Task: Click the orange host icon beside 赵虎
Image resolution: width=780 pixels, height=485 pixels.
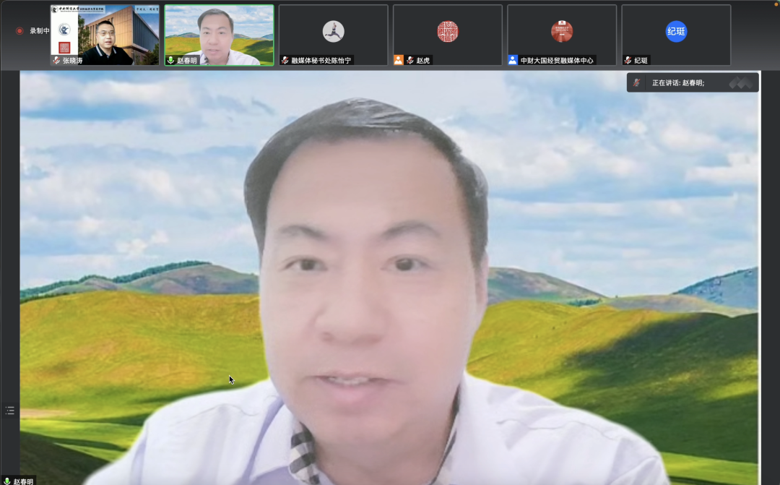Action: (399, 61)
